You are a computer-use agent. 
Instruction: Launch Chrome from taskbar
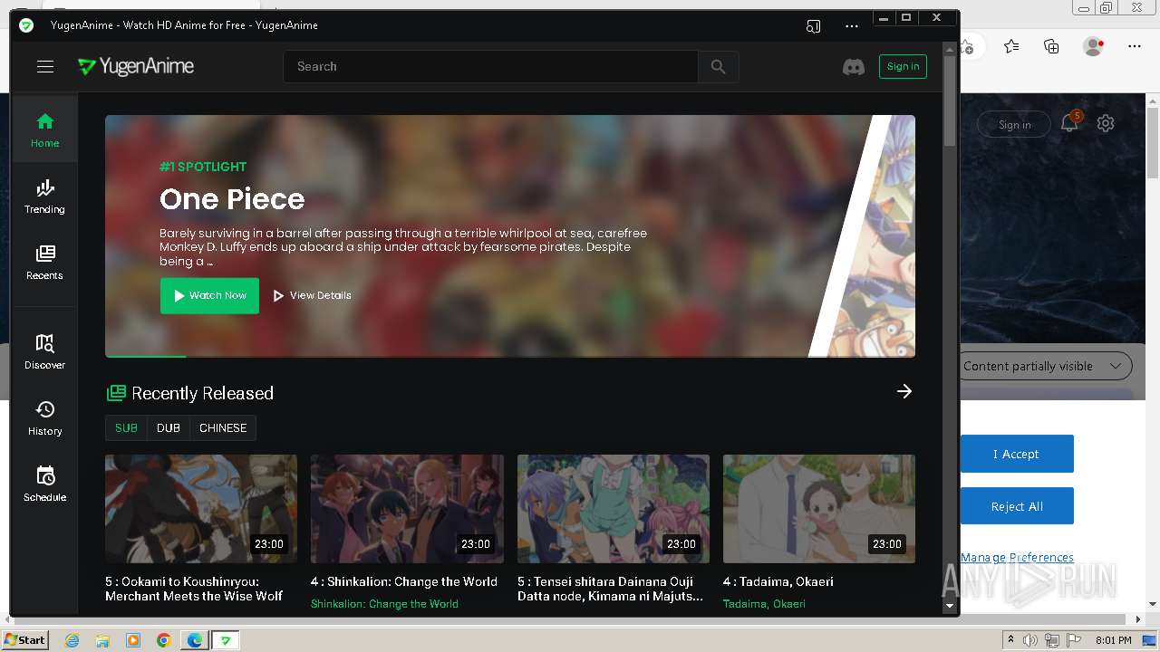(x=163, y=640)
